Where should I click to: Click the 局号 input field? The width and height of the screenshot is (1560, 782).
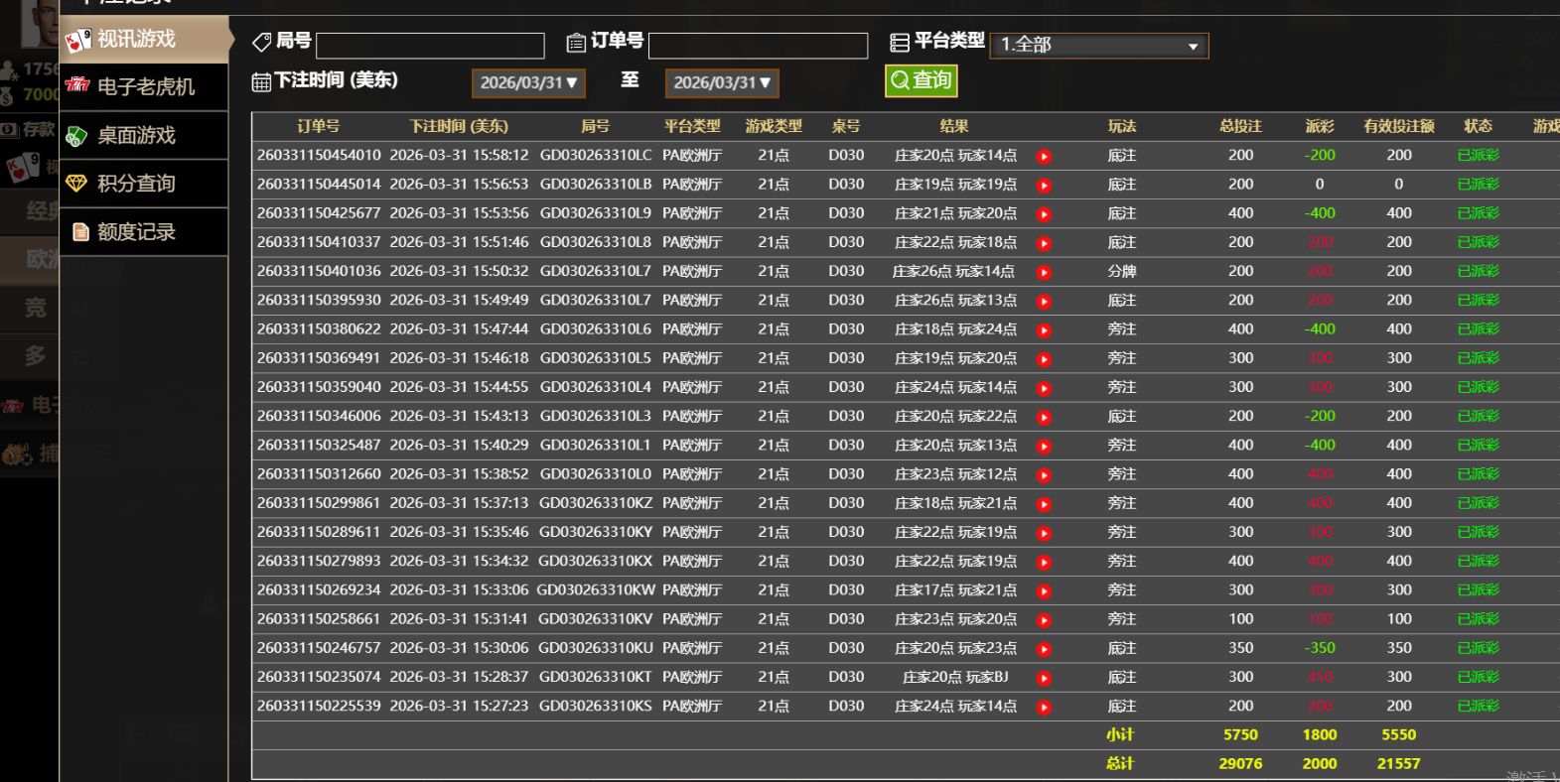[x=430, y=46]
